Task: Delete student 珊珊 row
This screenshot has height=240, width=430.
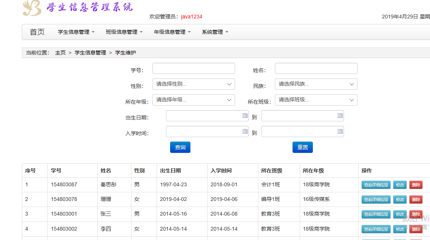Action: coord(416,199)
